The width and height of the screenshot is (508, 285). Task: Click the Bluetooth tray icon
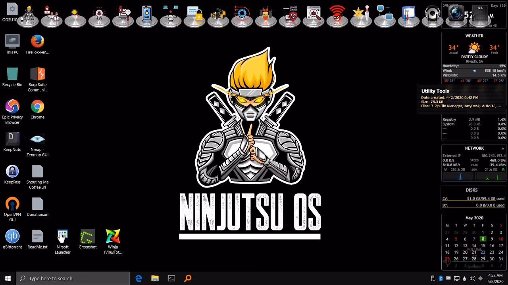tap(441, 278)
